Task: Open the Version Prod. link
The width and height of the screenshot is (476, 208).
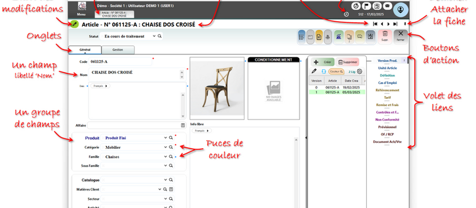Action: [387, 61]
